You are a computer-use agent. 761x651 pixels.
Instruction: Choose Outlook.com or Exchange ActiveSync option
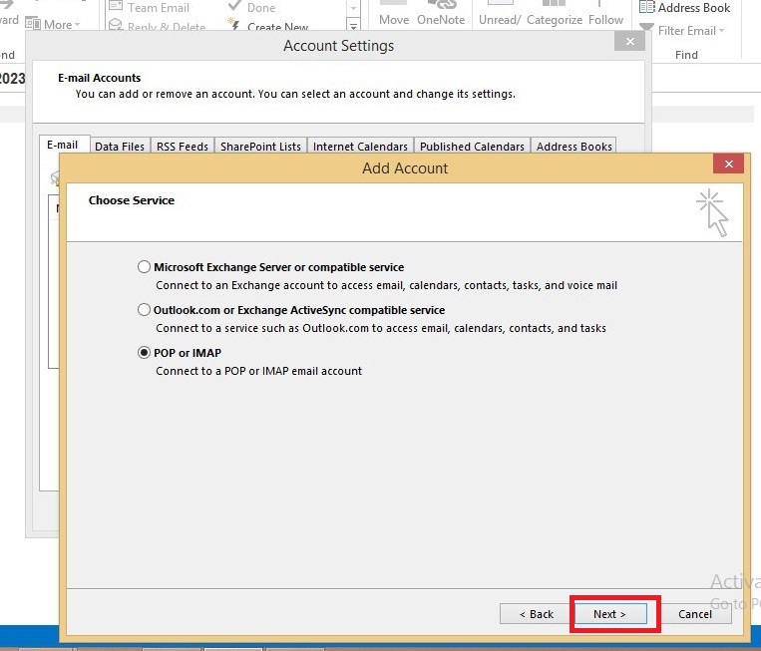pos(144,309)
